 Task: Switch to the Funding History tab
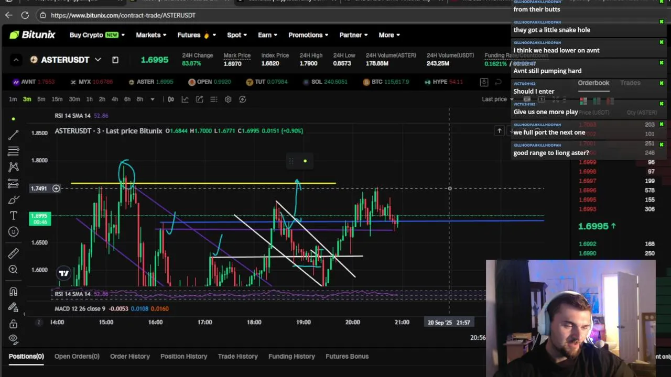click(x=292, y=356)
